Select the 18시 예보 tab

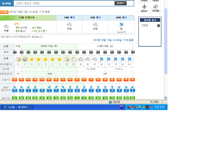pos(69,18)
